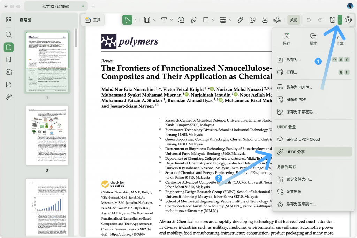The image size is (357, 238).
Task: Choose 另存为... menu entry
Action: 313,60
